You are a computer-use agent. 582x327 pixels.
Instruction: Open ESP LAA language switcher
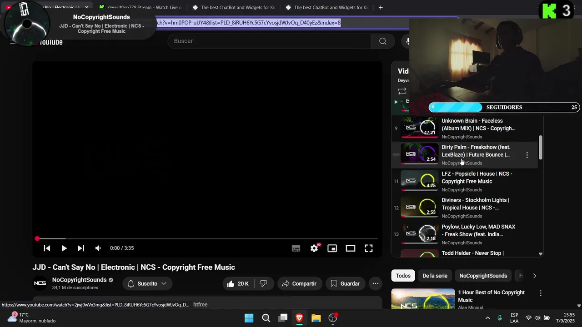514,318
